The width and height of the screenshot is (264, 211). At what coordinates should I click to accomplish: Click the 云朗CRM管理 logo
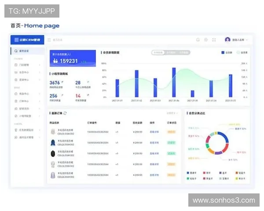pos(27,40)
